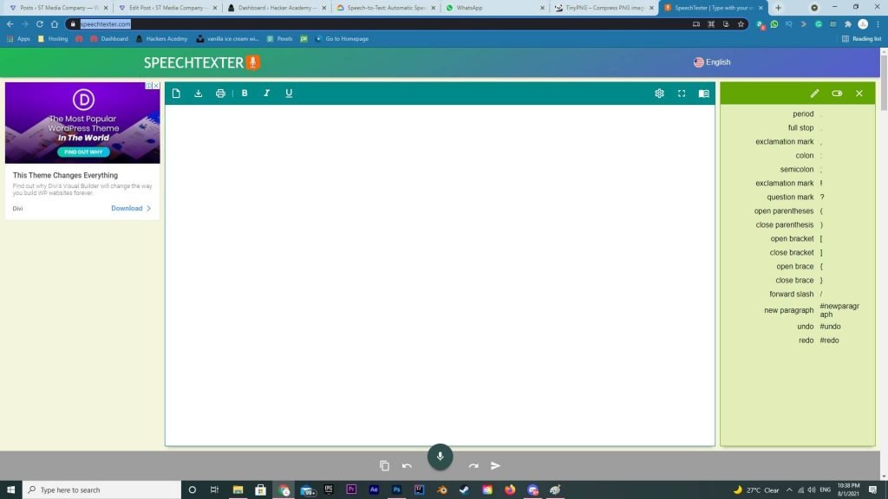The image size is (888, 499).
Task: Copy the text to clipboard
Action: tap(384, 465)
